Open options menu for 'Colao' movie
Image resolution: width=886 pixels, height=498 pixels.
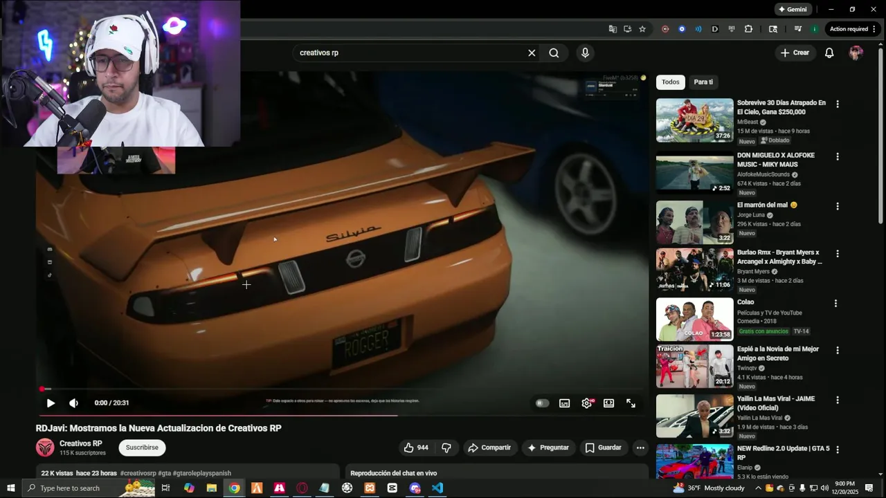click(x=835, y=303)
